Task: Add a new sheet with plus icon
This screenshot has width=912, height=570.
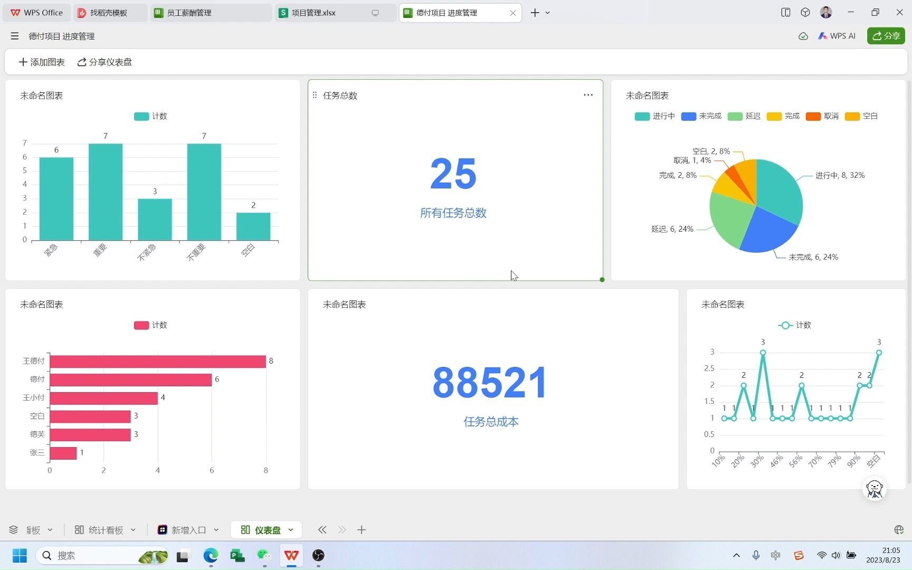Action: (362, 529)
